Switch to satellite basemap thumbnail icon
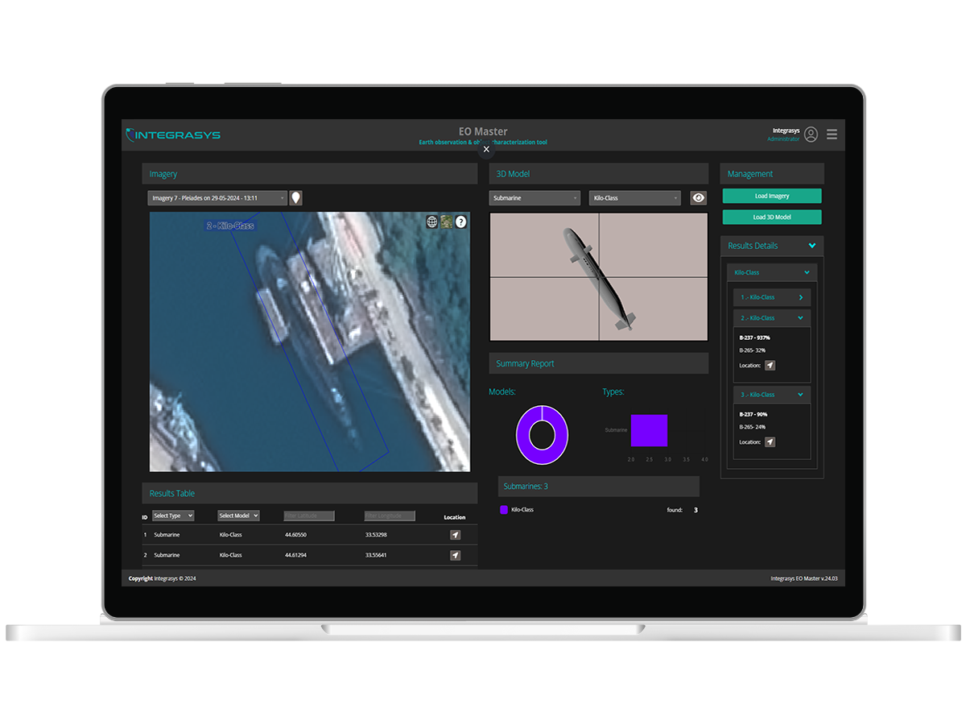This screenshot has height=725, width=966. pos(446,222)
